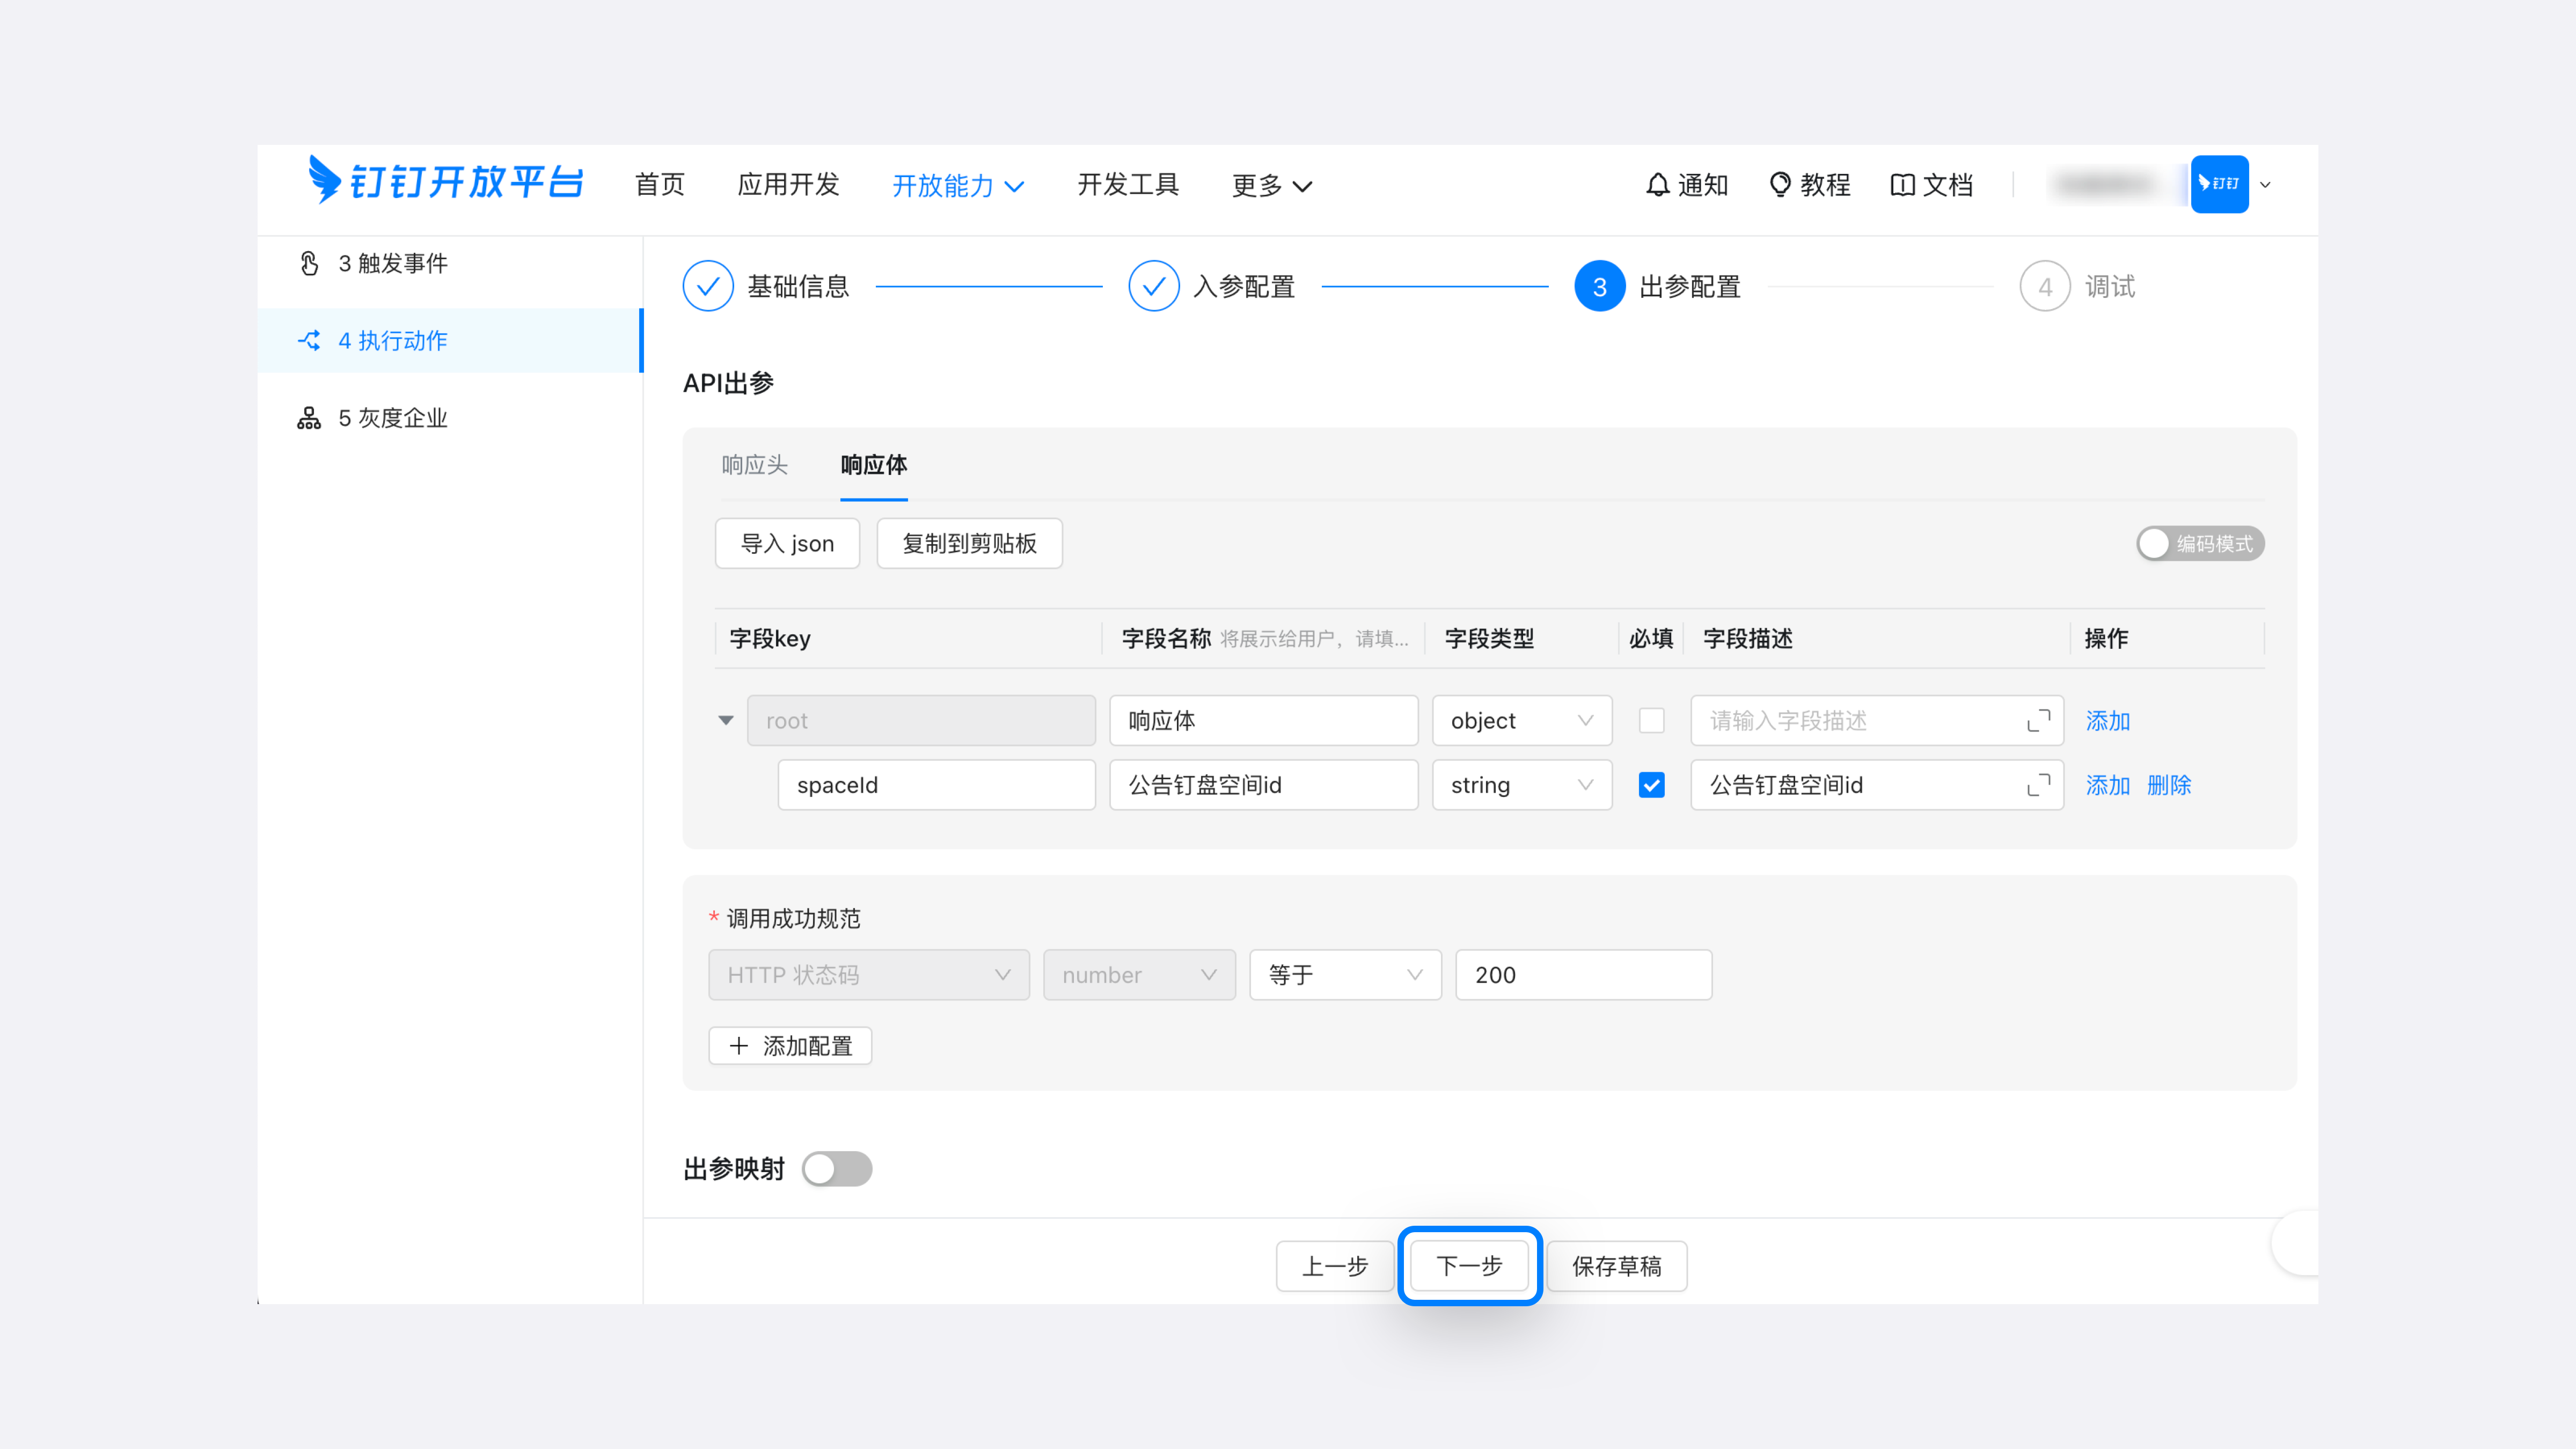Click the spaceId field key input
The image size is (2576, 1449).
[936, 785]
